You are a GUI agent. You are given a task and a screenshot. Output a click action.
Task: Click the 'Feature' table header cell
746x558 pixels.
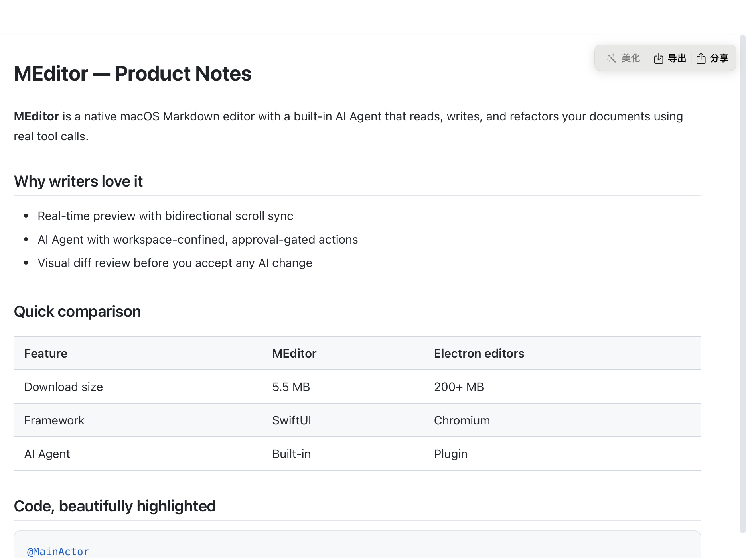click(x=138, y=354)
